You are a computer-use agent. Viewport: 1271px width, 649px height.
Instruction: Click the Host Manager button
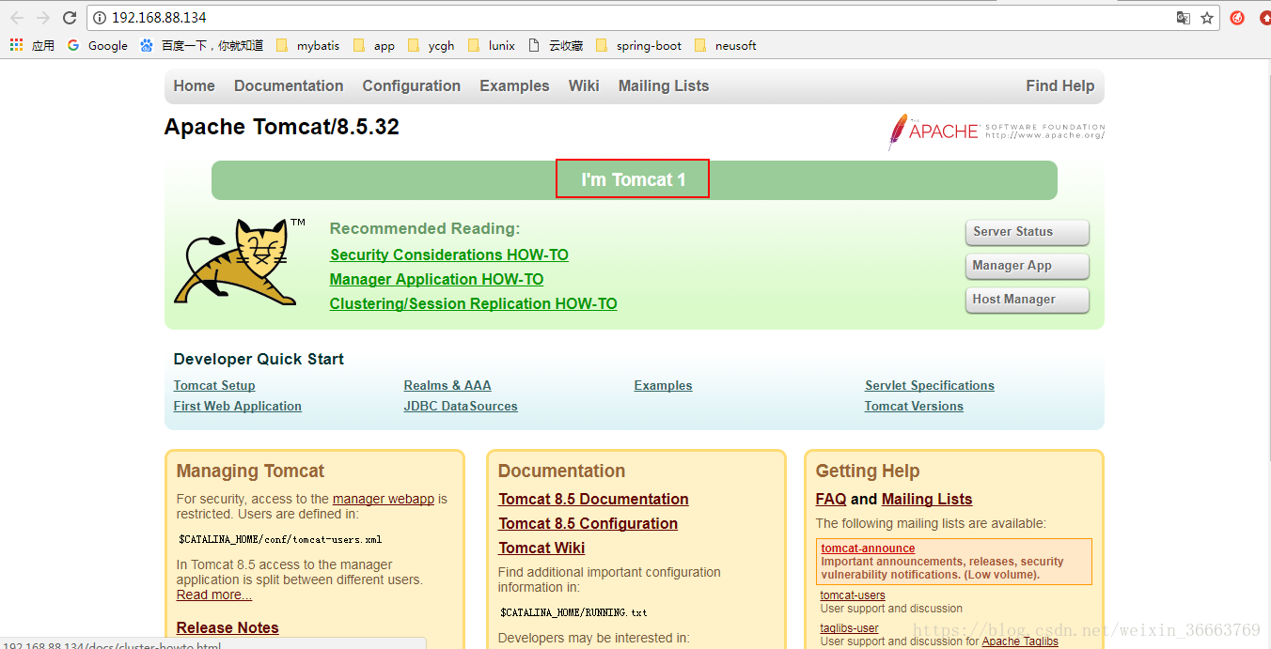tap(1027, 300)
